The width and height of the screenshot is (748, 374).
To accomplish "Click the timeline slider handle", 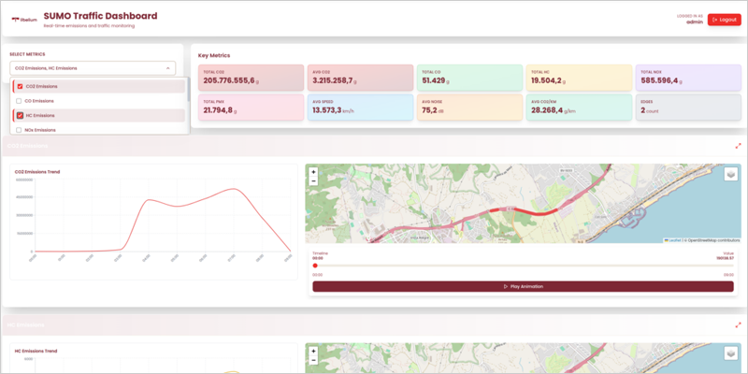I will click(315, 266).
